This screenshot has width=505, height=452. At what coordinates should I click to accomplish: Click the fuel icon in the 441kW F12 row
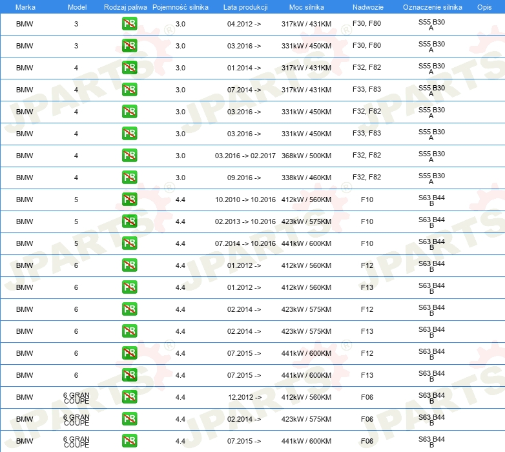[129, 353]
